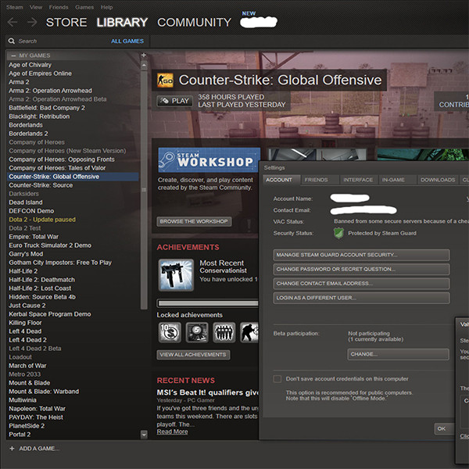Go back with the left arrow icon

pos(13,22)
